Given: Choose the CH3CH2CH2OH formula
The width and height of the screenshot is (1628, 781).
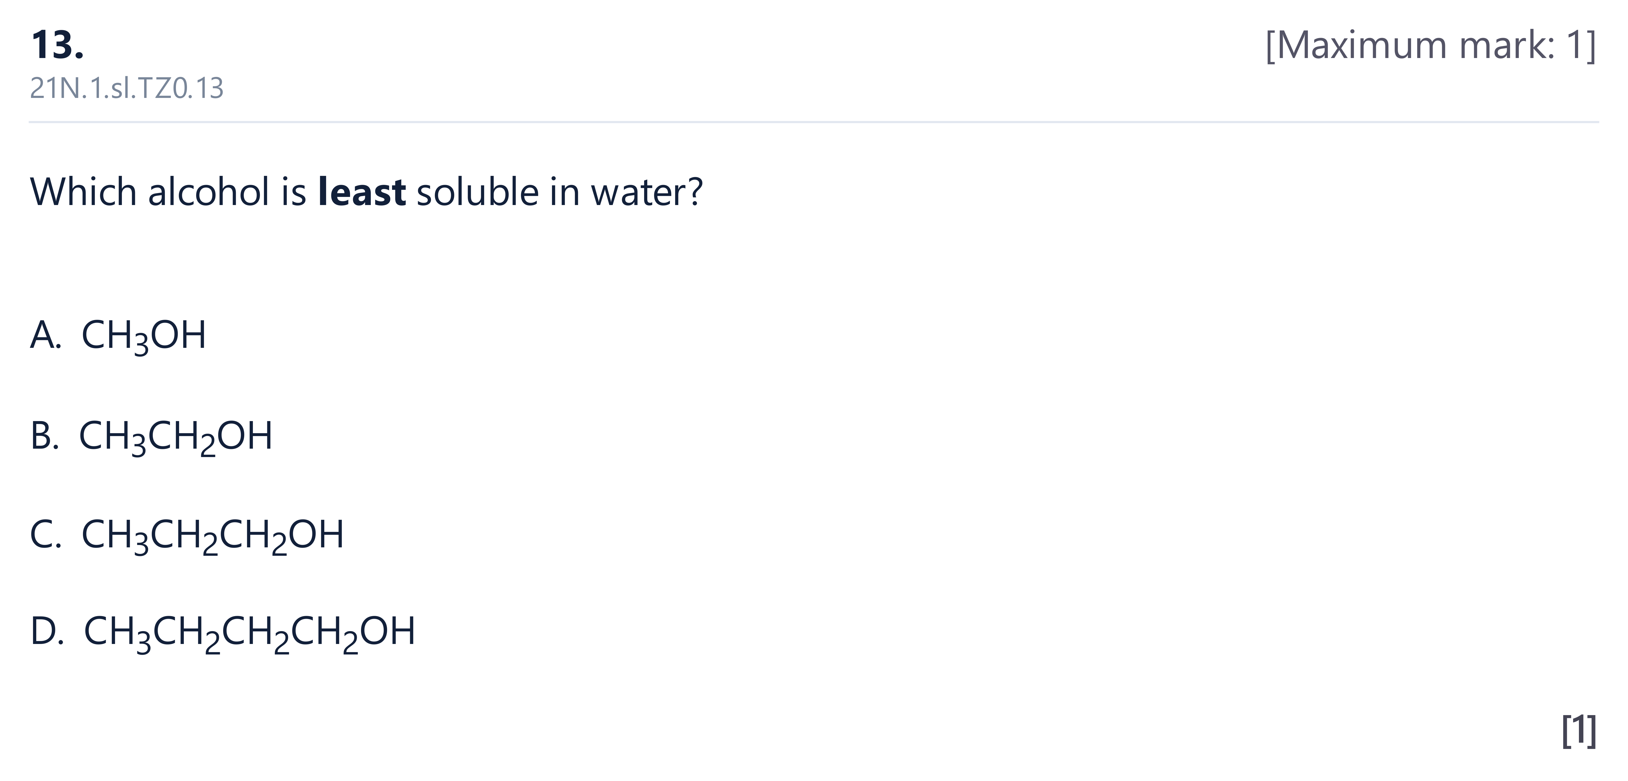Looking at the screenshot, I should pos(212,536).
